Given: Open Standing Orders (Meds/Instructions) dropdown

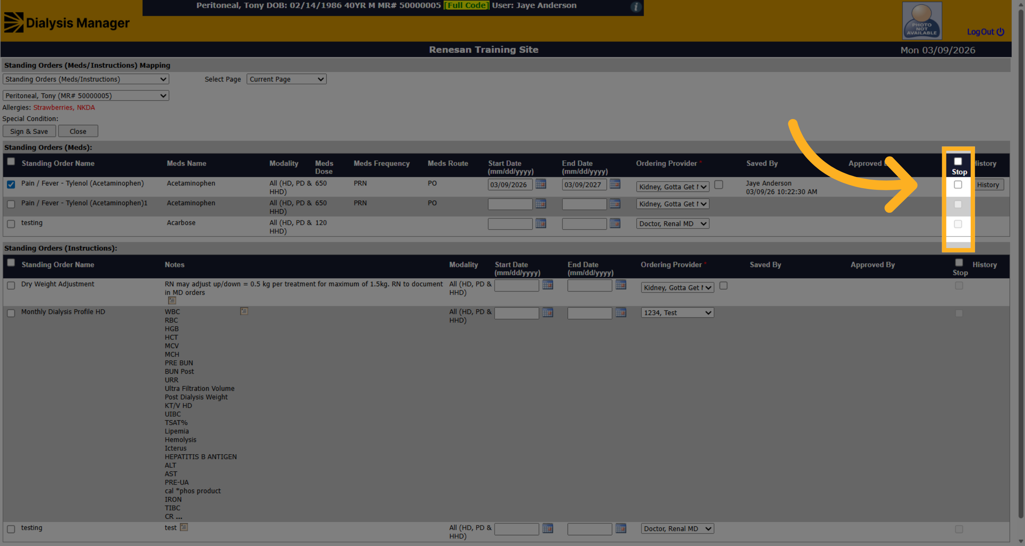Looking at the screenshot, I should (x=86, y=79).
